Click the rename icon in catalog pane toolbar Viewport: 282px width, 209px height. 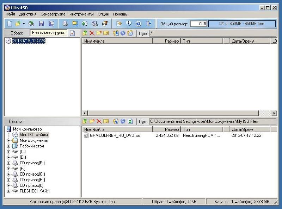click(x=106, y=121)
